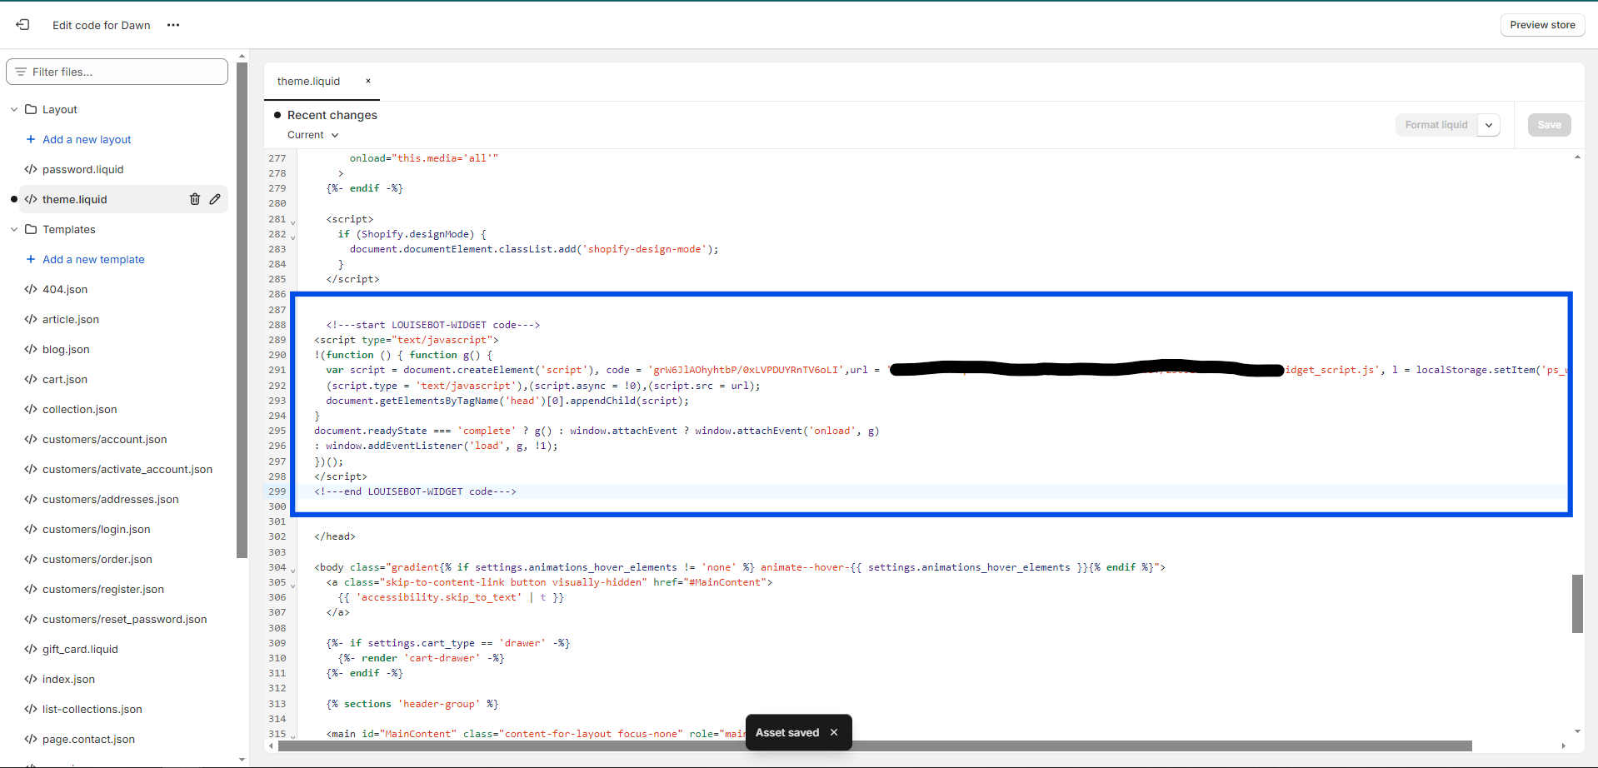Open customers/activate_account.json file

tap(127, 469)
